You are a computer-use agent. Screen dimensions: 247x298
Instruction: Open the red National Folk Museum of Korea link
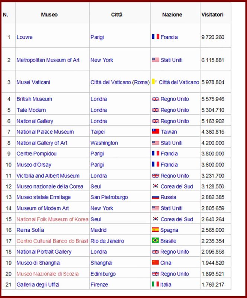[x=52, y=219]
